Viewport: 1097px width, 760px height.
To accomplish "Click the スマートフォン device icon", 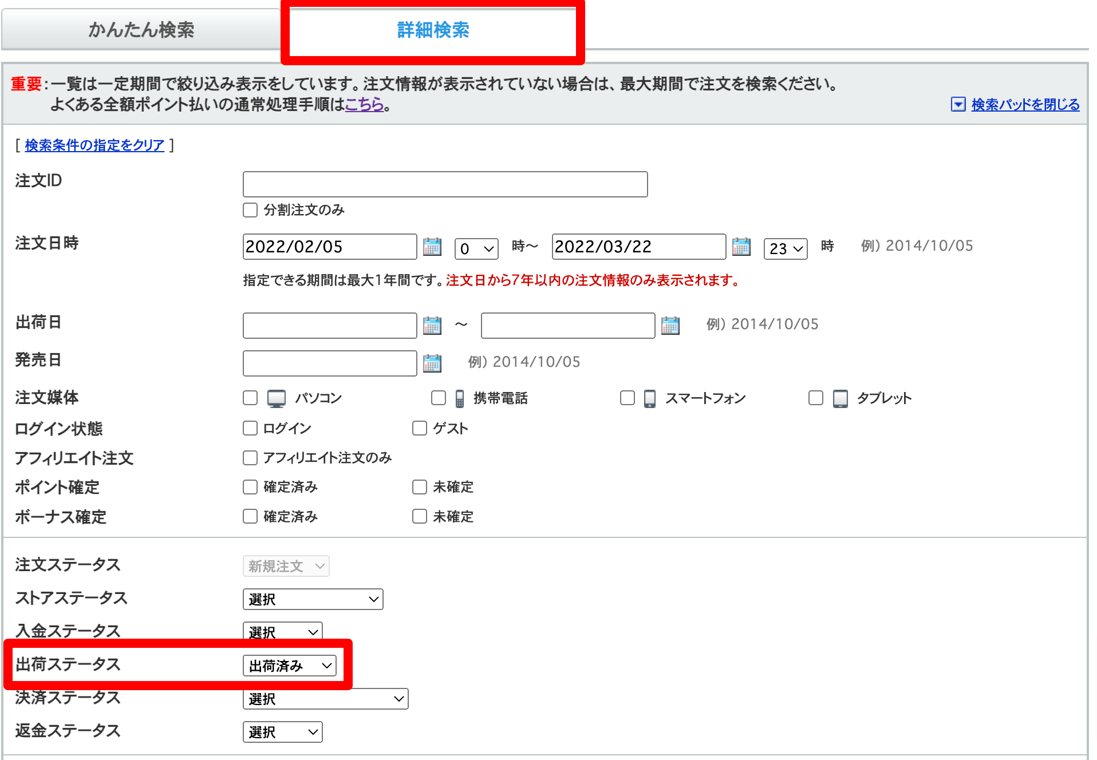I will pyautogui.click(x=649, y=398).
